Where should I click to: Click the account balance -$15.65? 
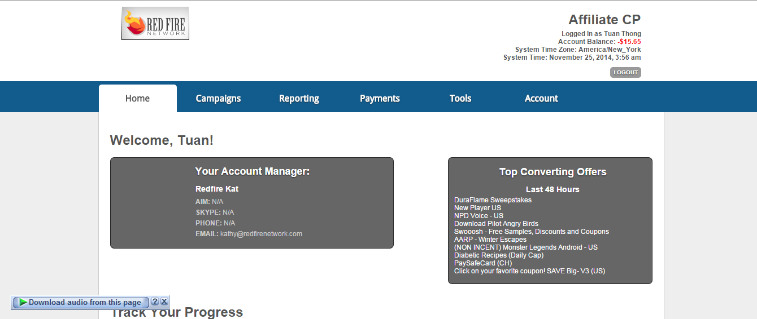pyautogui.click(x=629, y=42)
